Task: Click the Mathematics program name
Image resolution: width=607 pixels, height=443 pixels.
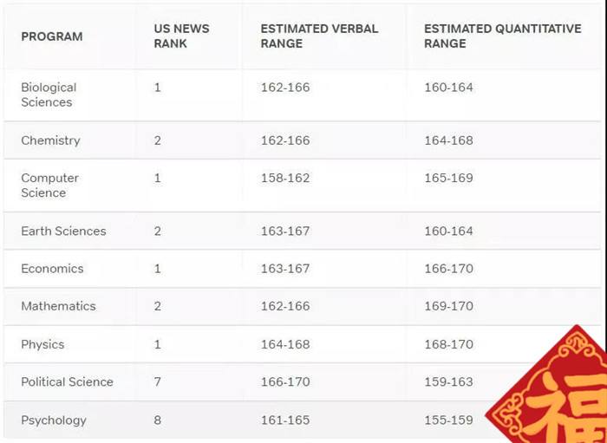Action: click(58, 306)
